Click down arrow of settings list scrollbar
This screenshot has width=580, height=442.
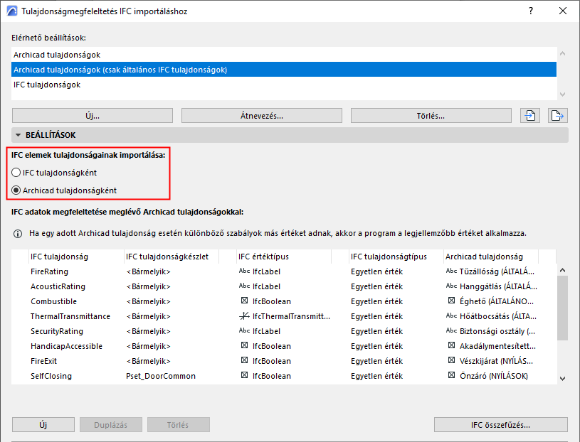pos(563,95)
